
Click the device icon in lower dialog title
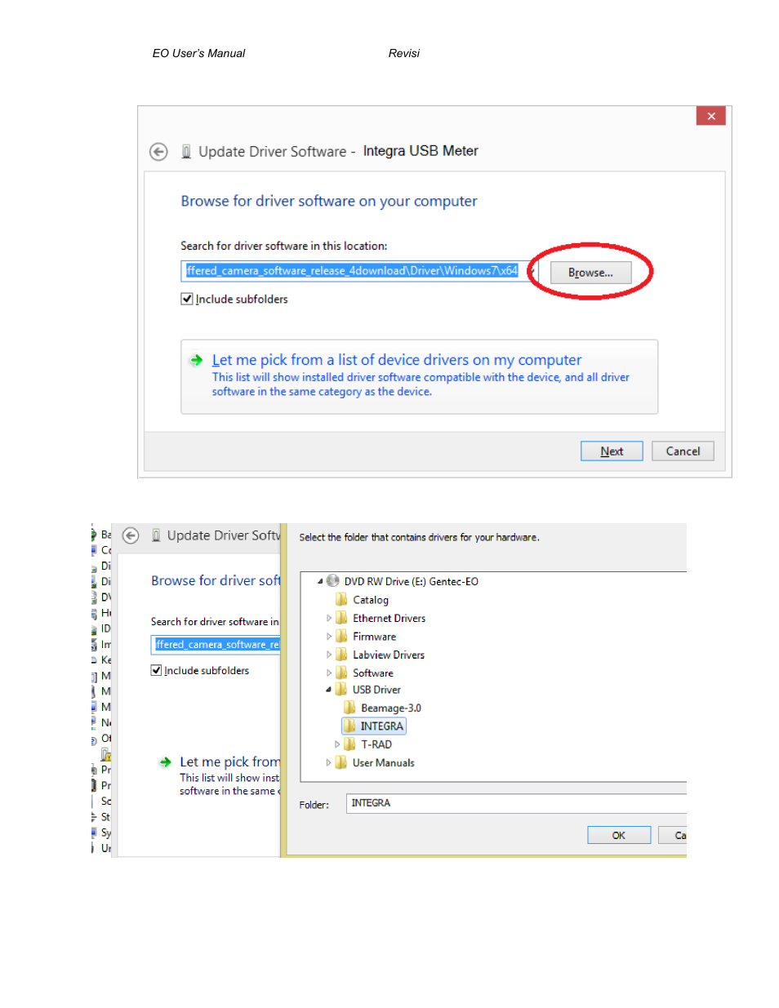tap(156, 535)
